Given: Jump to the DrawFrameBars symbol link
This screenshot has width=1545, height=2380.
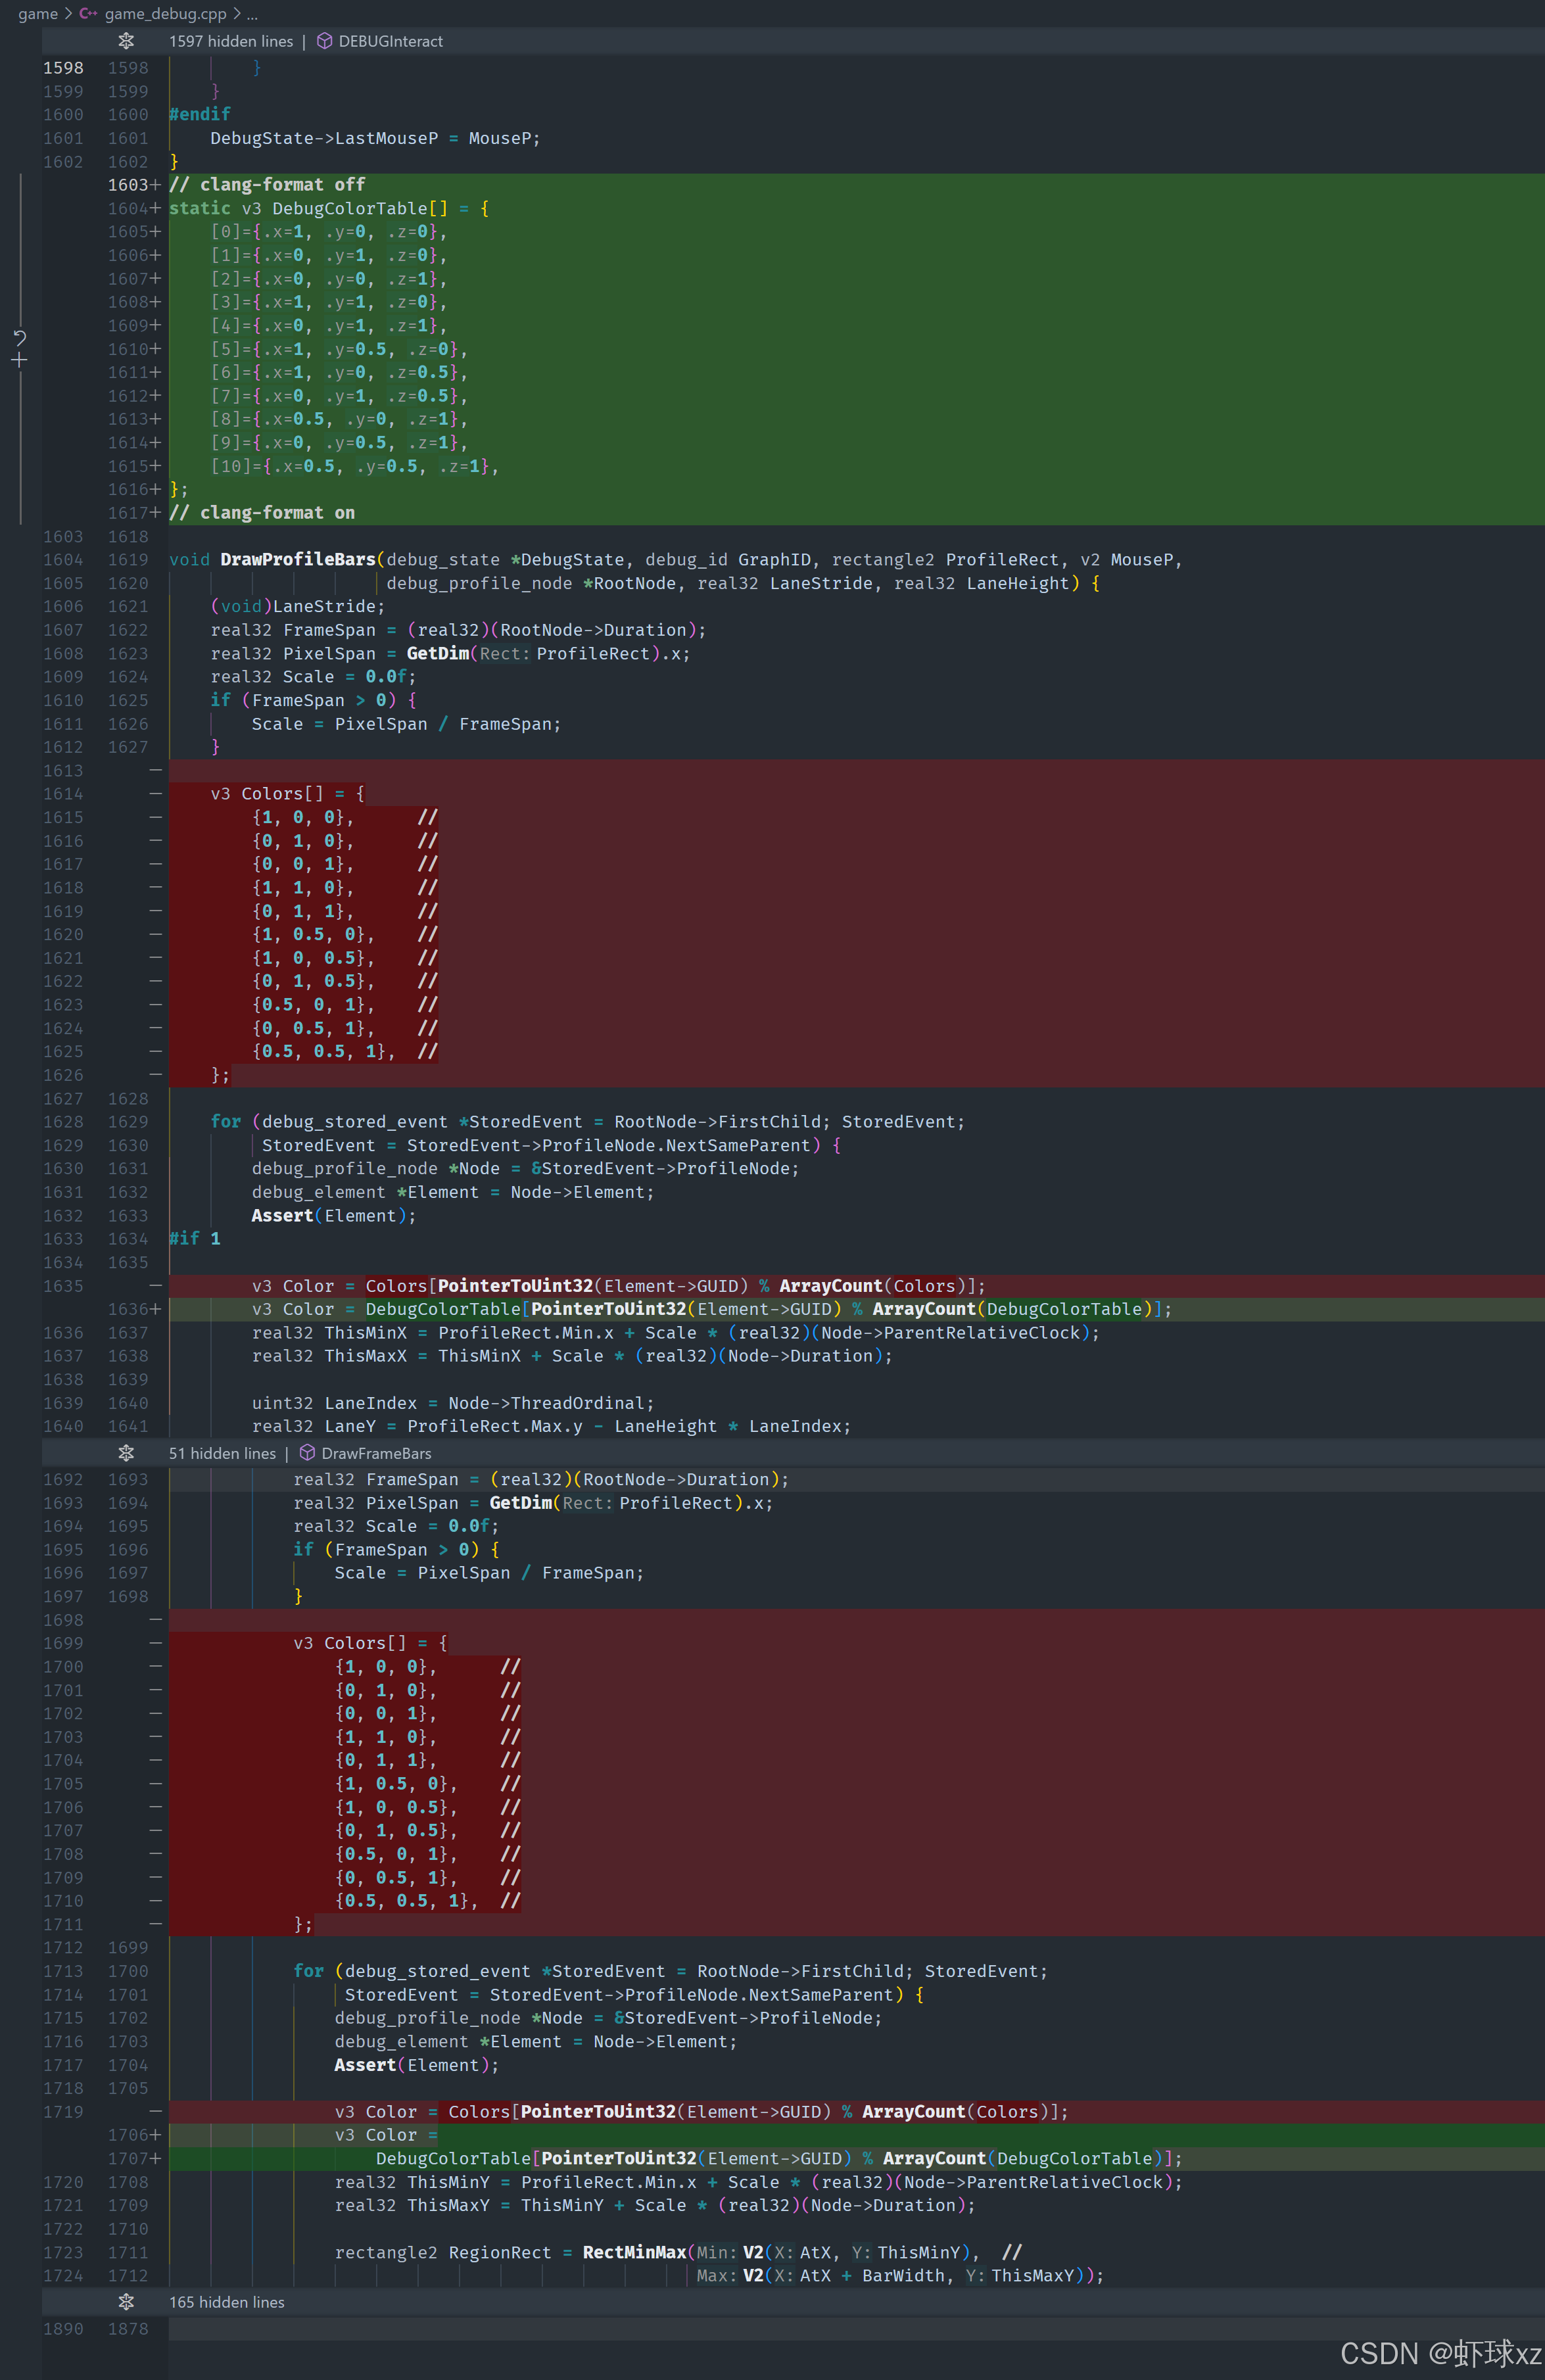Looking at the screenshot, I should 376,1453.
